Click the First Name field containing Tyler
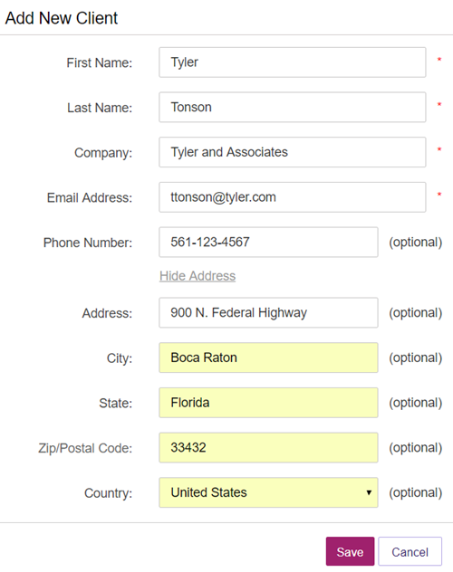 point(293,62)
